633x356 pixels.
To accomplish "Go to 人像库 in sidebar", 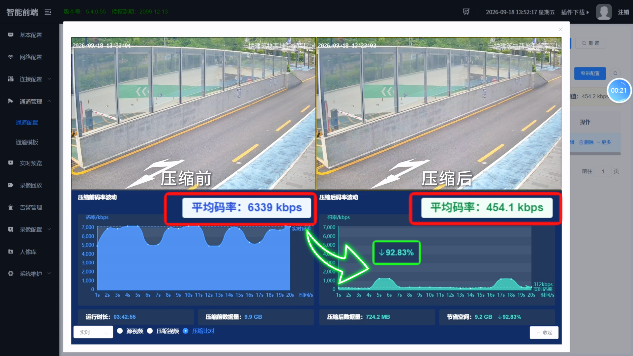I will point(28,252).
